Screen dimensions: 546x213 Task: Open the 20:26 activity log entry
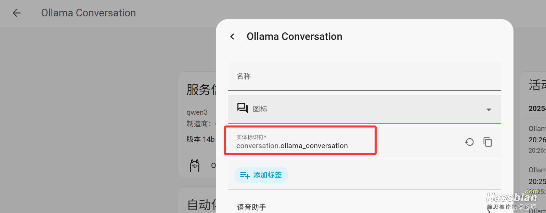point(537,140)
